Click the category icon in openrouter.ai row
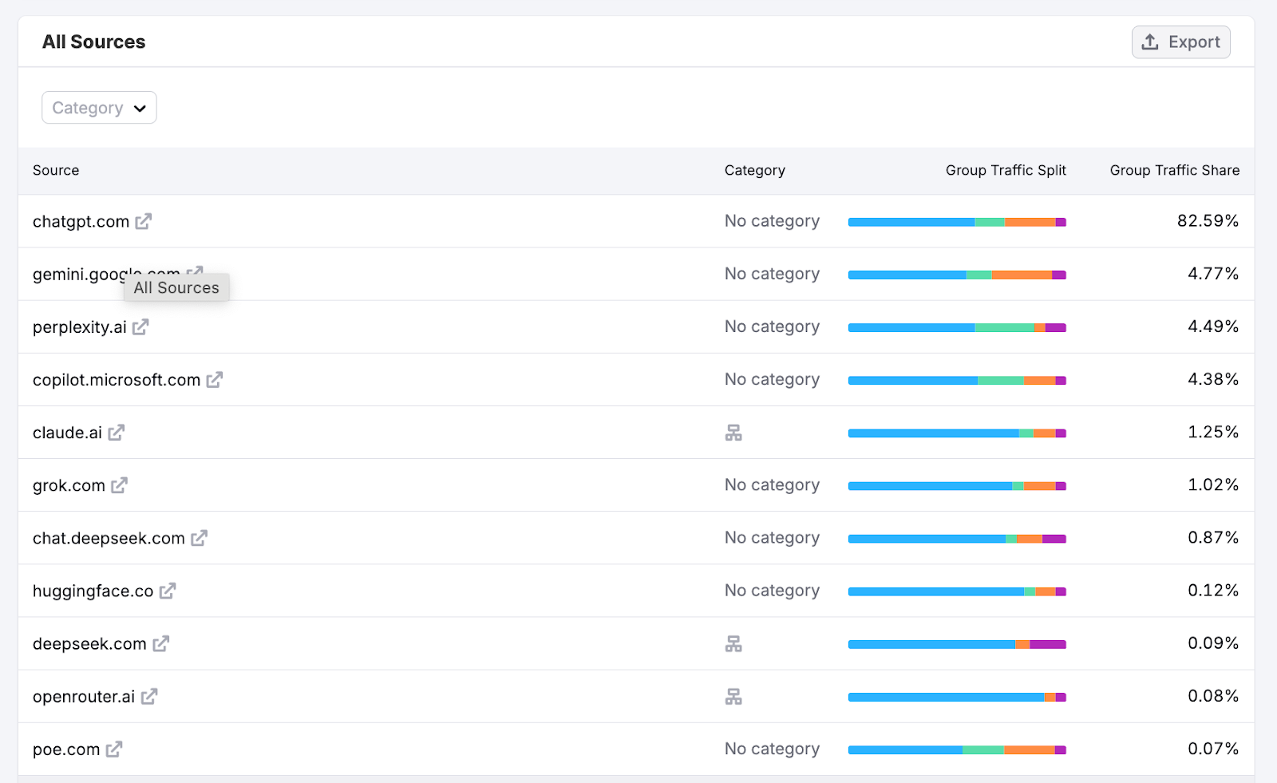1277x783 pixels. coord(734,697)
